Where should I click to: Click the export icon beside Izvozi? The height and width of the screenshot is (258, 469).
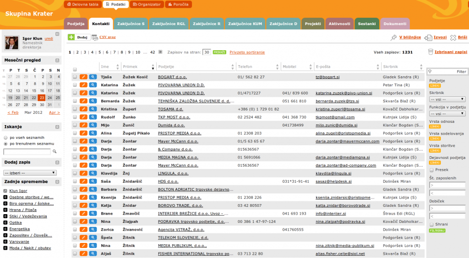coord(428,37)
